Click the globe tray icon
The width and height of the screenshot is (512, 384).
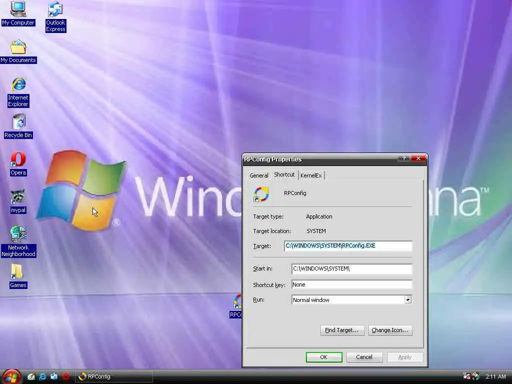coord(476,376)
